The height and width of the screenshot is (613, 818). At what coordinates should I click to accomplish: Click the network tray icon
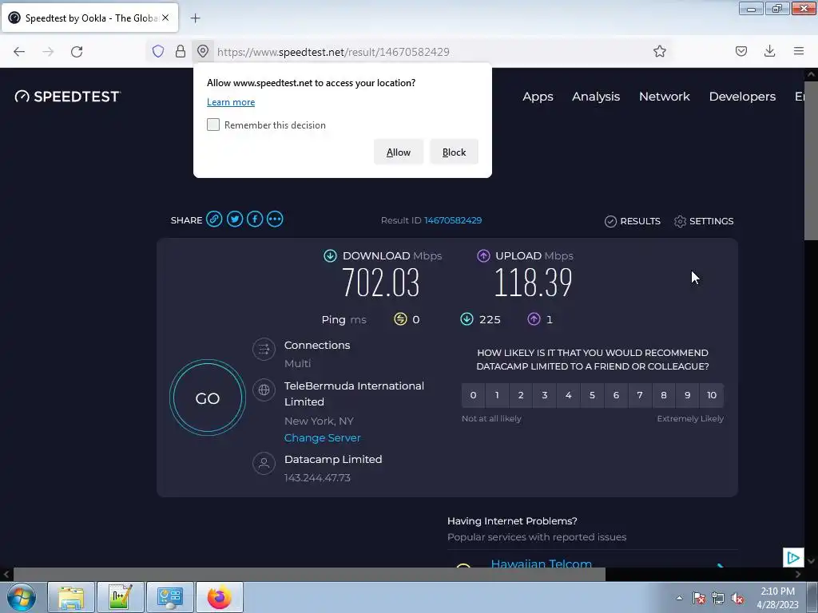click(718, 599)
